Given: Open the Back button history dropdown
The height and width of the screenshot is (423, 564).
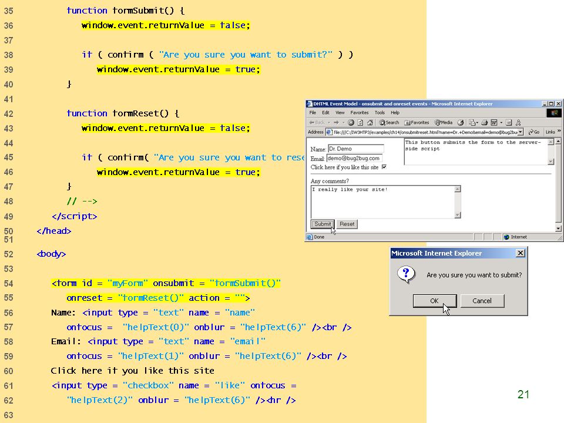Looking at the screenshot, I should (329, 123).
